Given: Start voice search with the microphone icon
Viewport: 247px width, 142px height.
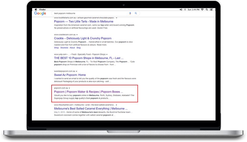Looking at the screenshot, I should [130, 13].
